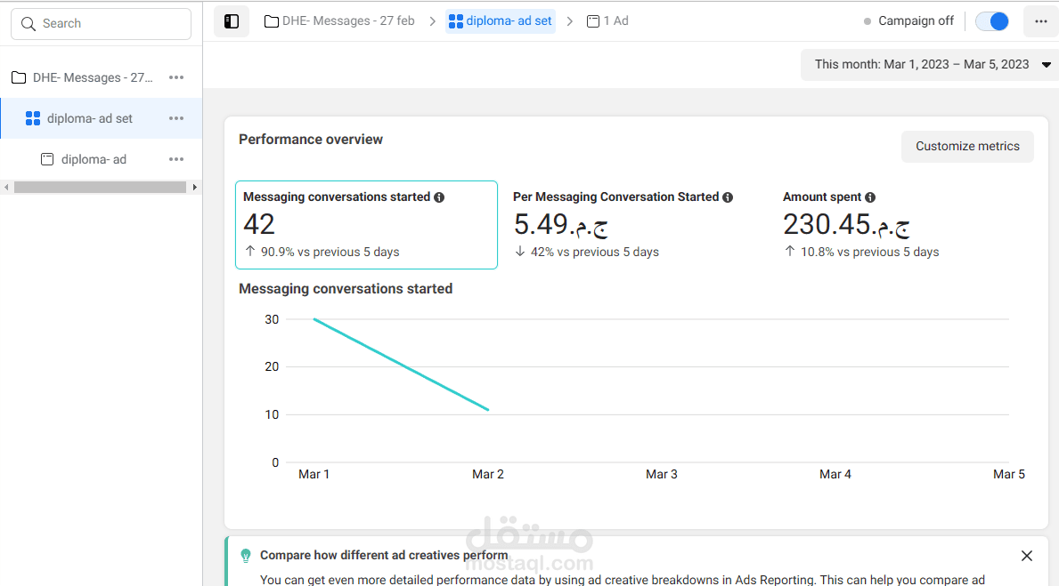Image resolution: width=1059 pixels, height=586 pixels.
Task: Select diploma- ad set breadcrumb
Action: point(501,21)
